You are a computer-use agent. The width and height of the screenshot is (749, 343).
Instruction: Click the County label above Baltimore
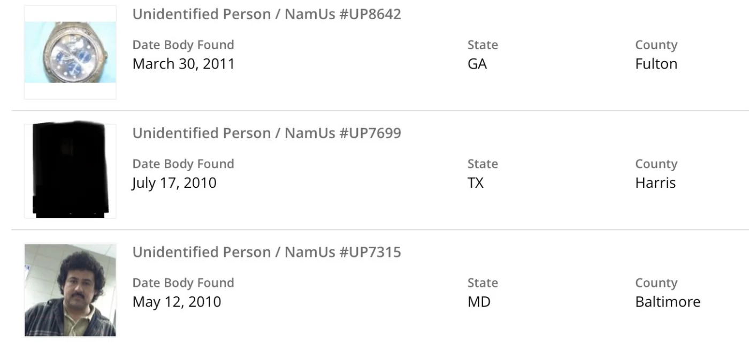point(656,283)
